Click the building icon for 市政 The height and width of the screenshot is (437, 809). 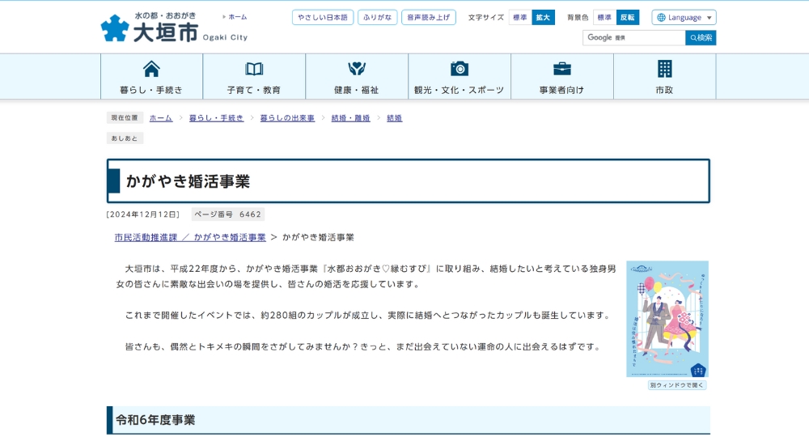[664, 69]
